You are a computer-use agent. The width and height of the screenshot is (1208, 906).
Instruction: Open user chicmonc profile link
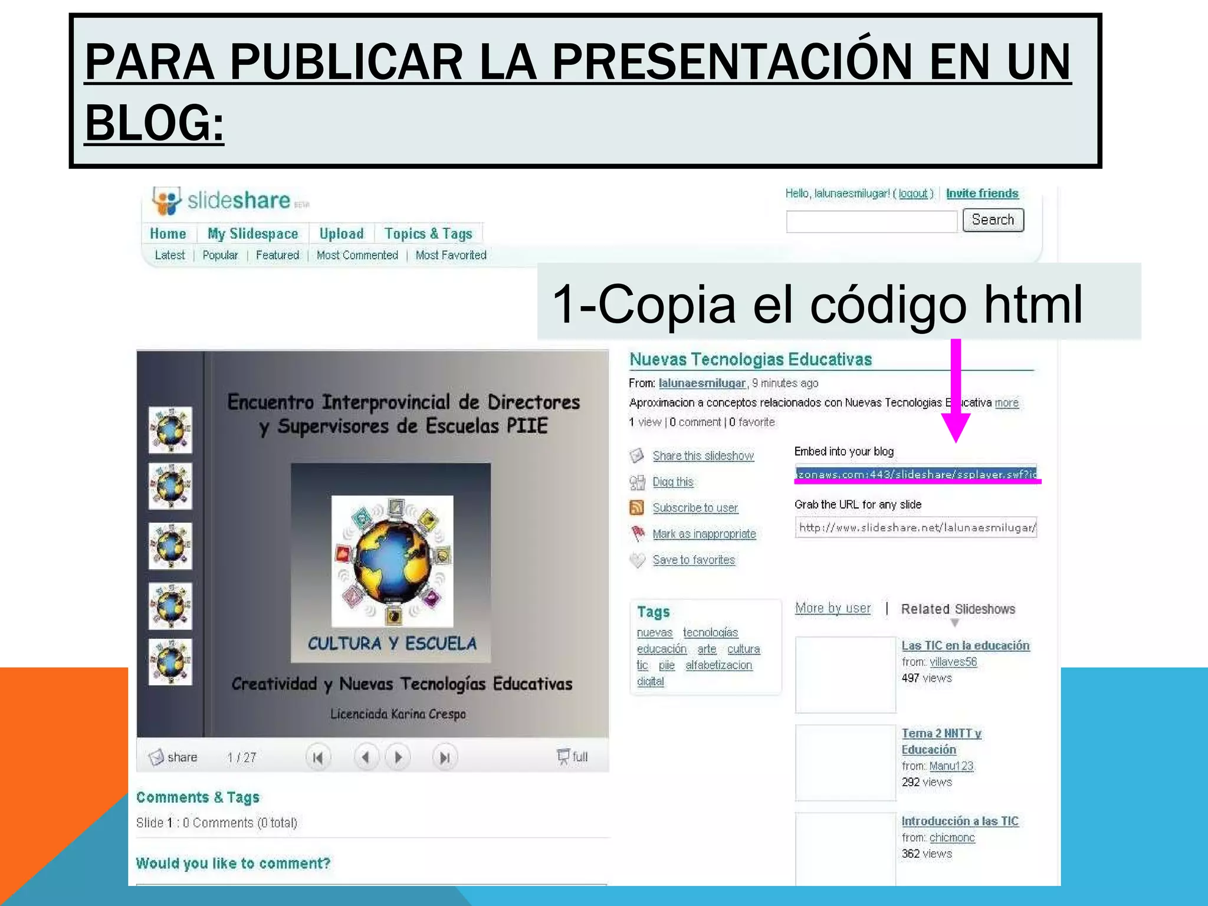click(x=952, y=838)
